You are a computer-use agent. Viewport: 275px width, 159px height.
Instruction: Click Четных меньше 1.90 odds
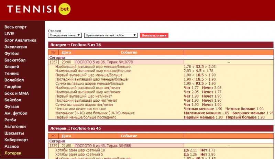click(203, 109)
